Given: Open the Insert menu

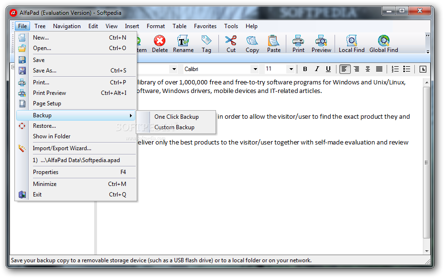Looking at the screenshot, I should pyautogui.click(x=132, y=26).
